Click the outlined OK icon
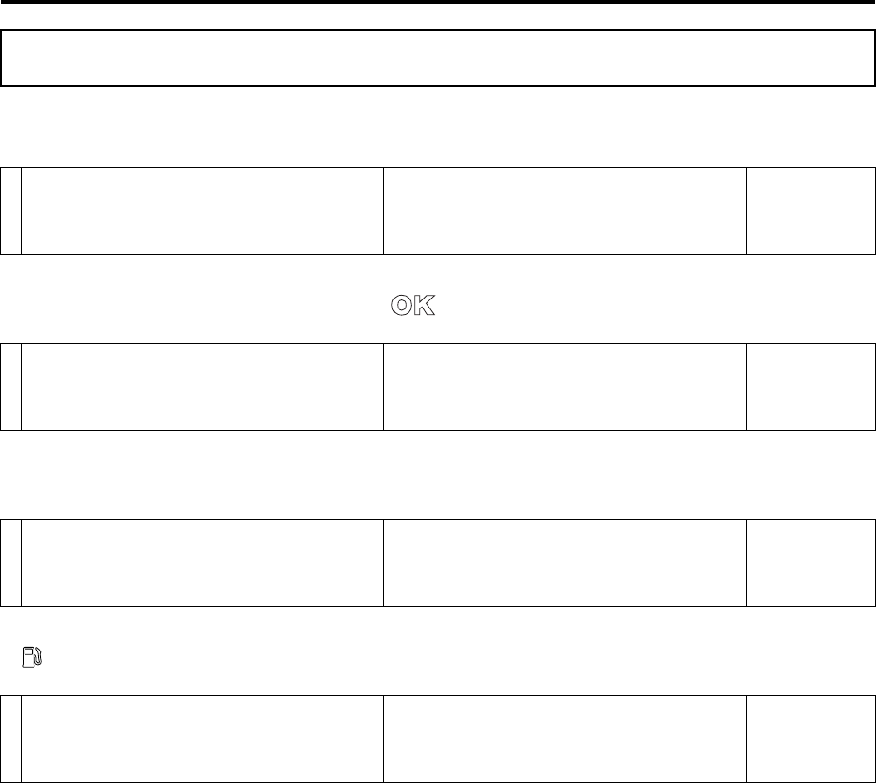The image size is (876, 783). point(413,307)
